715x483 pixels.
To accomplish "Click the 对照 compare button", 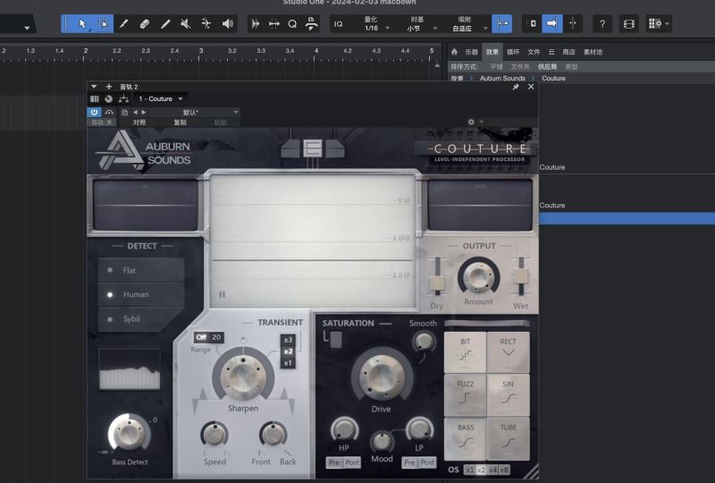I will tap(139, 123).
